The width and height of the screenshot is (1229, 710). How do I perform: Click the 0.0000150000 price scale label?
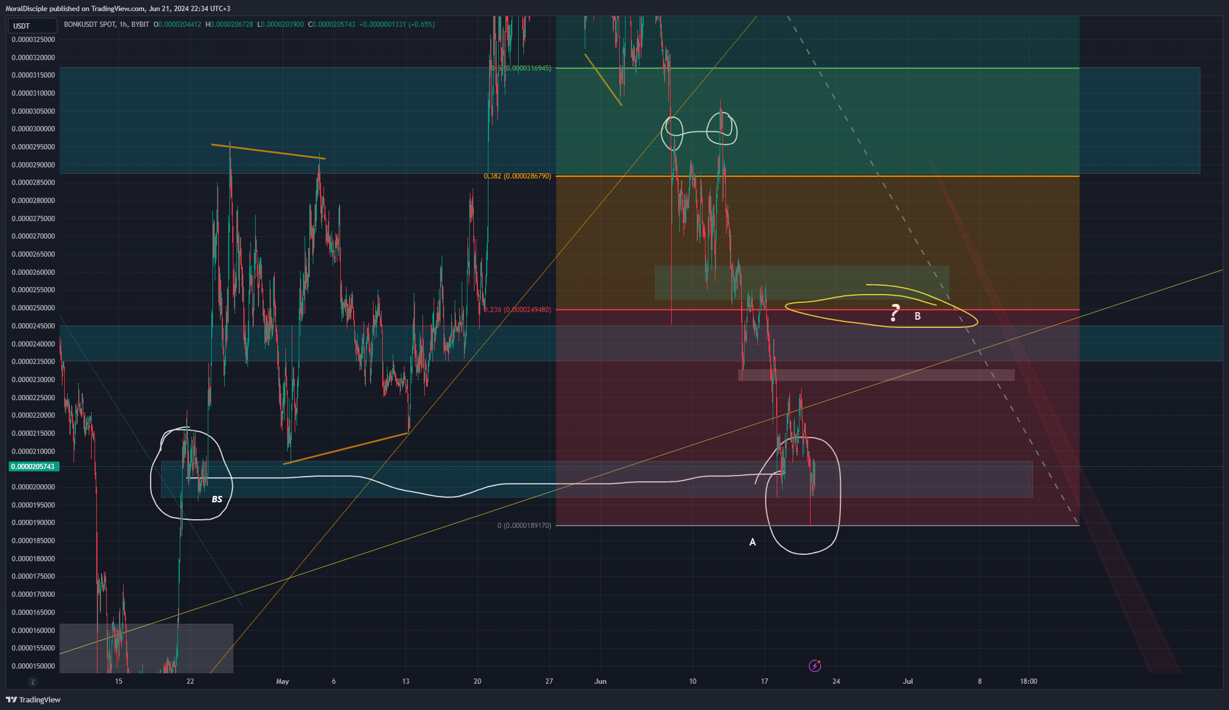tap(34, 666)
